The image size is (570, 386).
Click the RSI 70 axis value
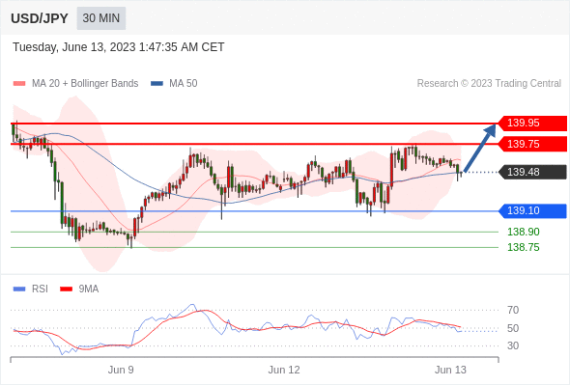[x=513, y=310]
